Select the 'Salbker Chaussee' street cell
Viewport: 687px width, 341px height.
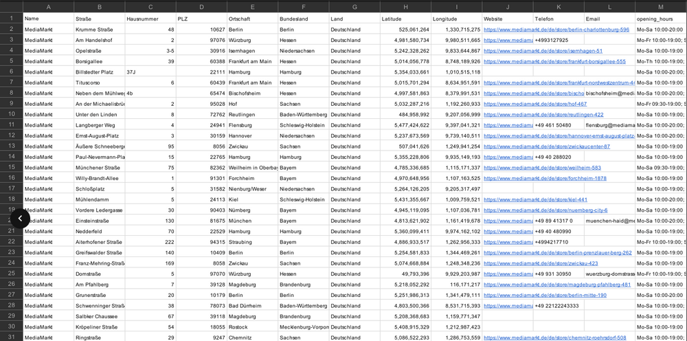pyautogui.click(x=100, y=316)
